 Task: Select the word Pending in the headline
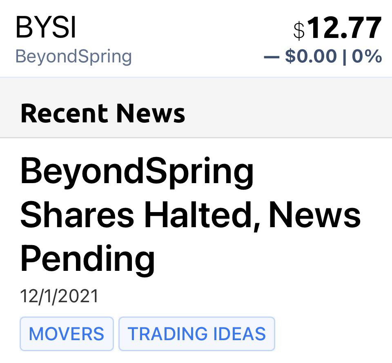[88, 258]
